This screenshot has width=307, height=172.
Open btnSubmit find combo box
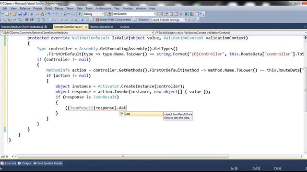[134, 14]
